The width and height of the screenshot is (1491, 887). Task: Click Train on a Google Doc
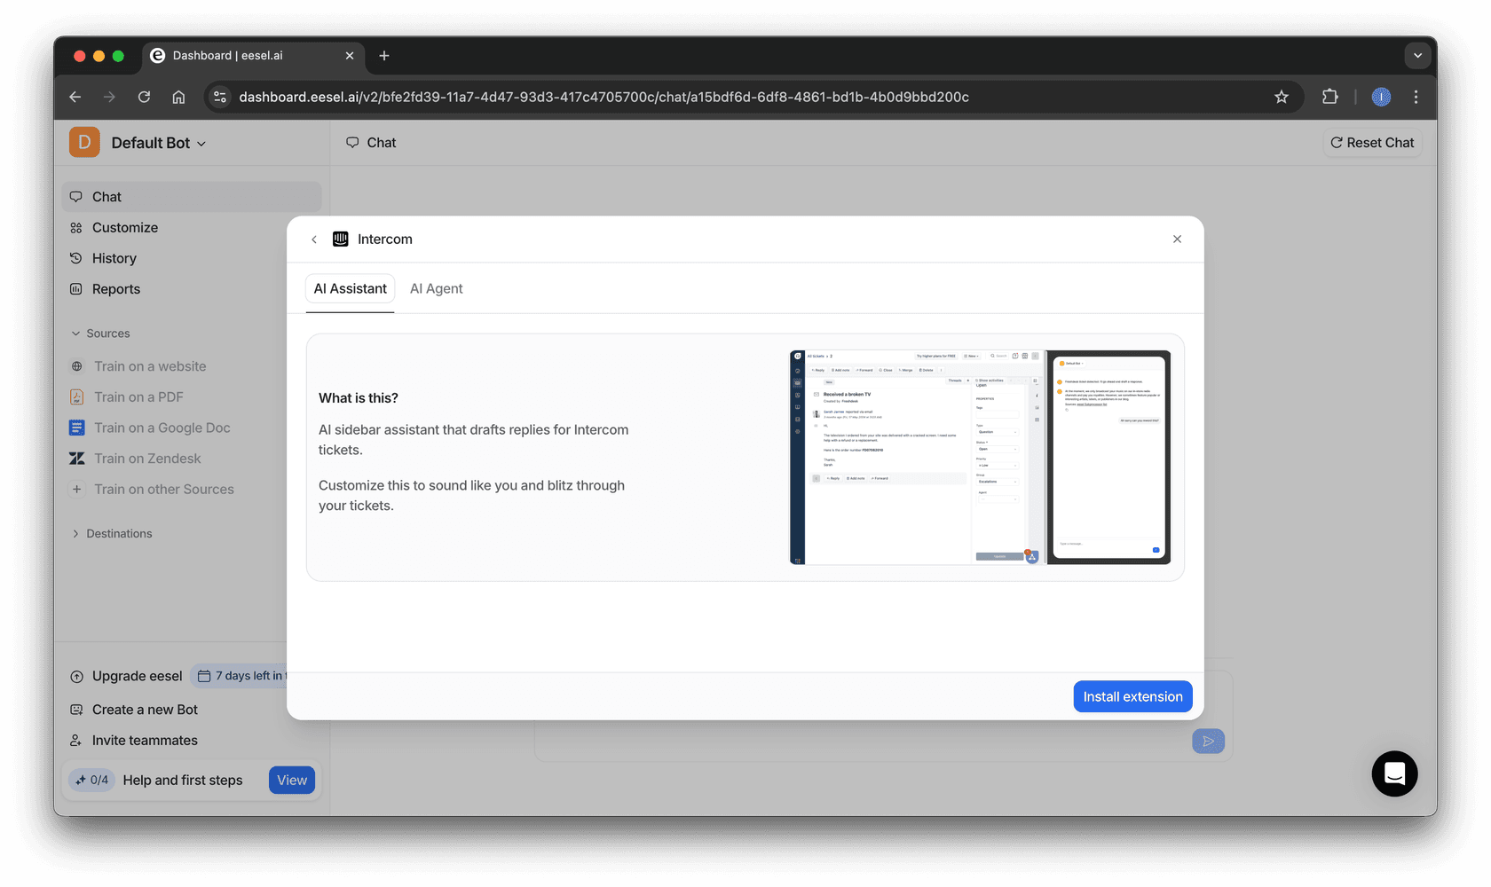[x=162, y=428]
